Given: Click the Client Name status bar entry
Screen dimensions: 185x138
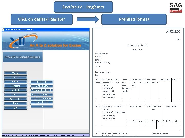Looking at the screenshot, I should pos(20,136).
